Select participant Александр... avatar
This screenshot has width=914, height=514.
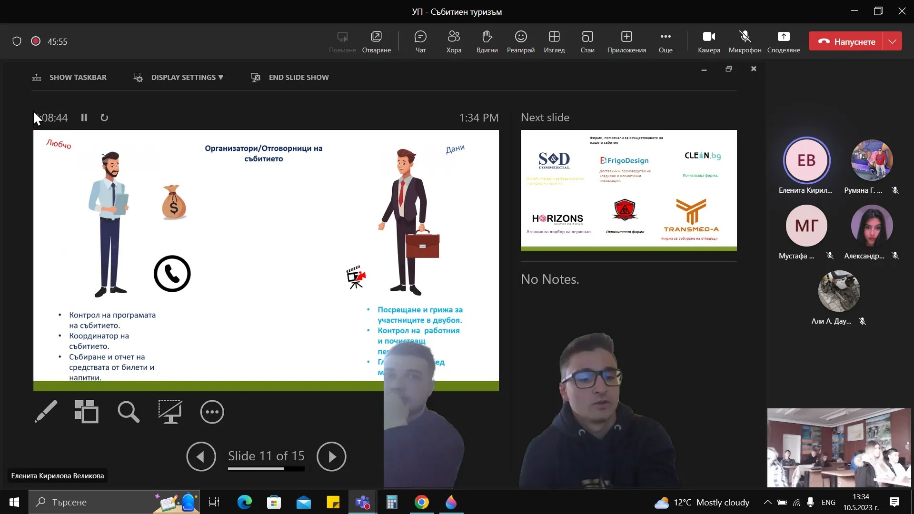coord(872,226)
